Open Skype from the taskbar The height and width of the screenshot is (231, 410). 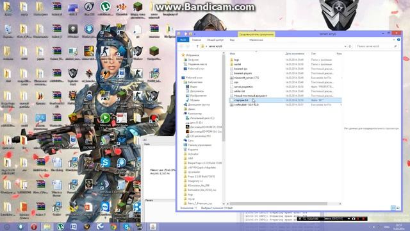tap(127, 227)
